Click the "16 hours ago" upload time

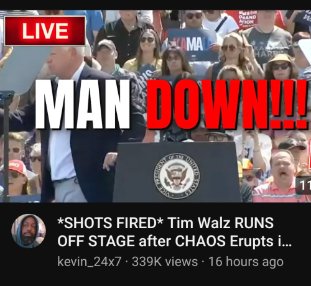[x=246, y=262]
